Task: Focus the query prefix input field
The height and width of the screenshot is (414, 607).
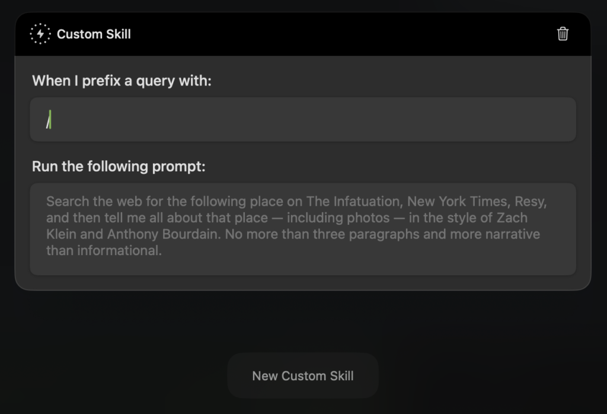Action: [303, 119]
